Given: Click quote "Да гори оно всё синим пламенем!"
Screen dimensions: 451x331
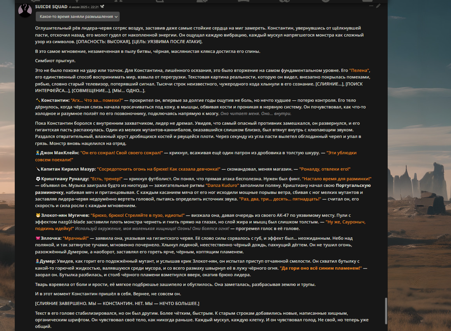Looking at the screenshot, I should (x=321, y=268).
